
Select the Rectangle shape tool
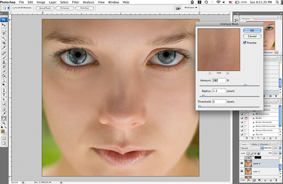(x=4, y=104)
